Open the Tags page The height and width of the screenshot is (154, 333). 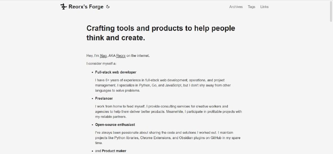click(x=251, y=7)
